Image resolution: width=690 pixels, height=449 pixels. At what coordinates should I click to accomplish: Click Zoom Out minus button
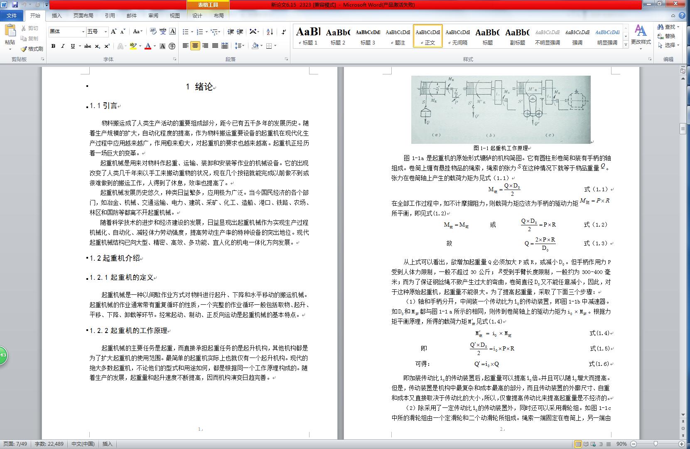tap(634, 444)
